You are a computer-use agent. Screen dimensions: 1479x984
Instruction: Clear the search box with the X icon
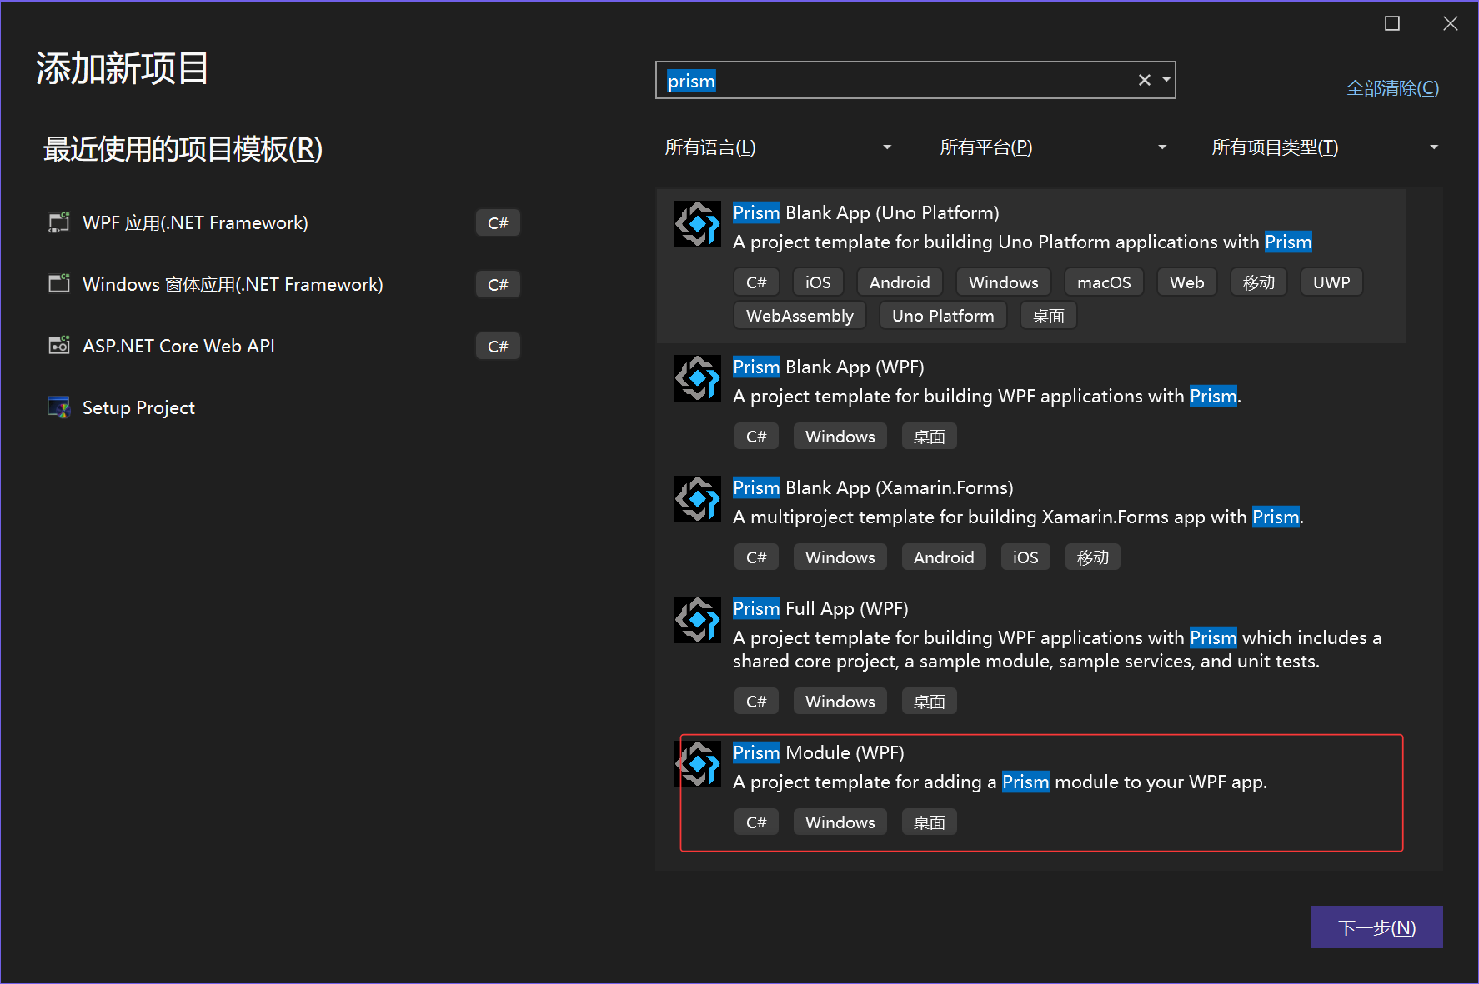pyautogui.click(x=1144, y=80)
